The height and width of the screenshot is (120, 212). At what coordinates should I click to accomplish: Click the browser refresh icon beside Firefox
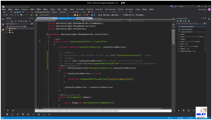(84, 12)
